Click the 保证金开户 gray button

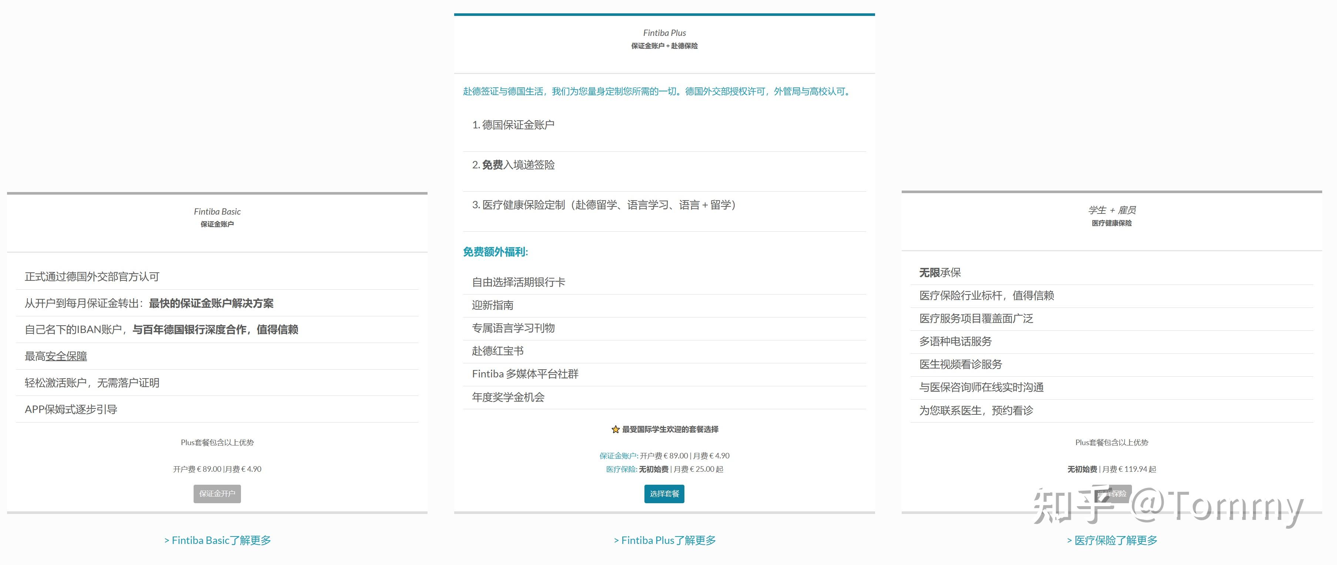point(217,493)
